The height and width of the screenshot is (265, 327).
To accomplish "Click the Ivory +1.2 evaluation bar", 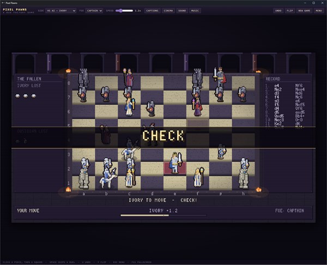I will [x=163, y=215].
